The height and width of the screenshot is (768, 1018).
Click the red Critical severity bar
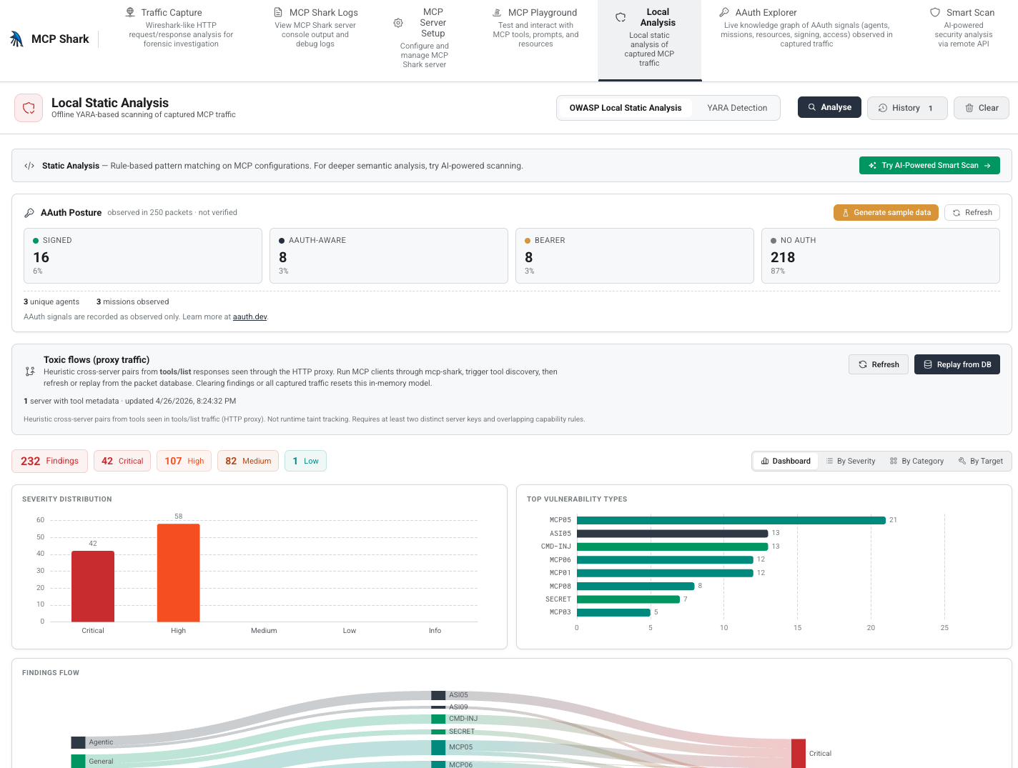click(93, 586)
